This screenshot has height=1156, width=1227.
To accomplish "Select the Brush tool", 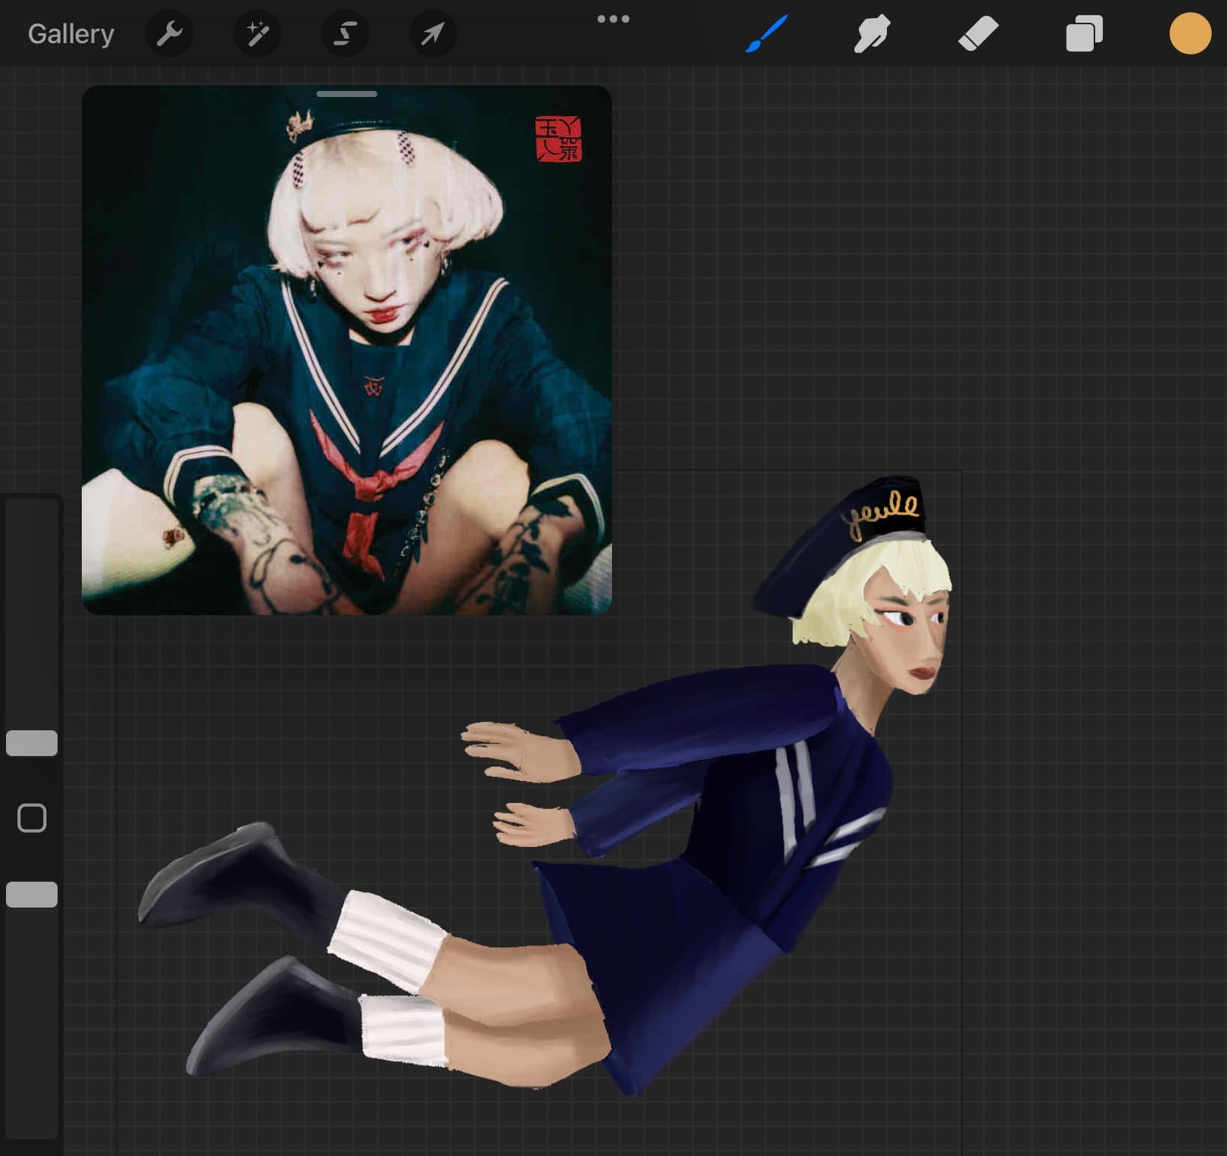I will click(766, 34).
